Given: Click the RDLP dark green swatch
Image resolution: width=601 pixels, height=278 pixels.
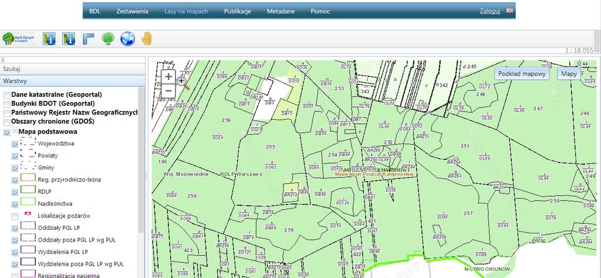Looking at the screenshot, I should [28, 189].
